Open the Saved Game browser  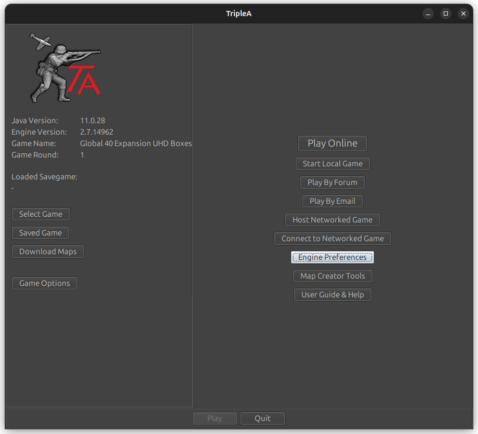click(40, 232)
